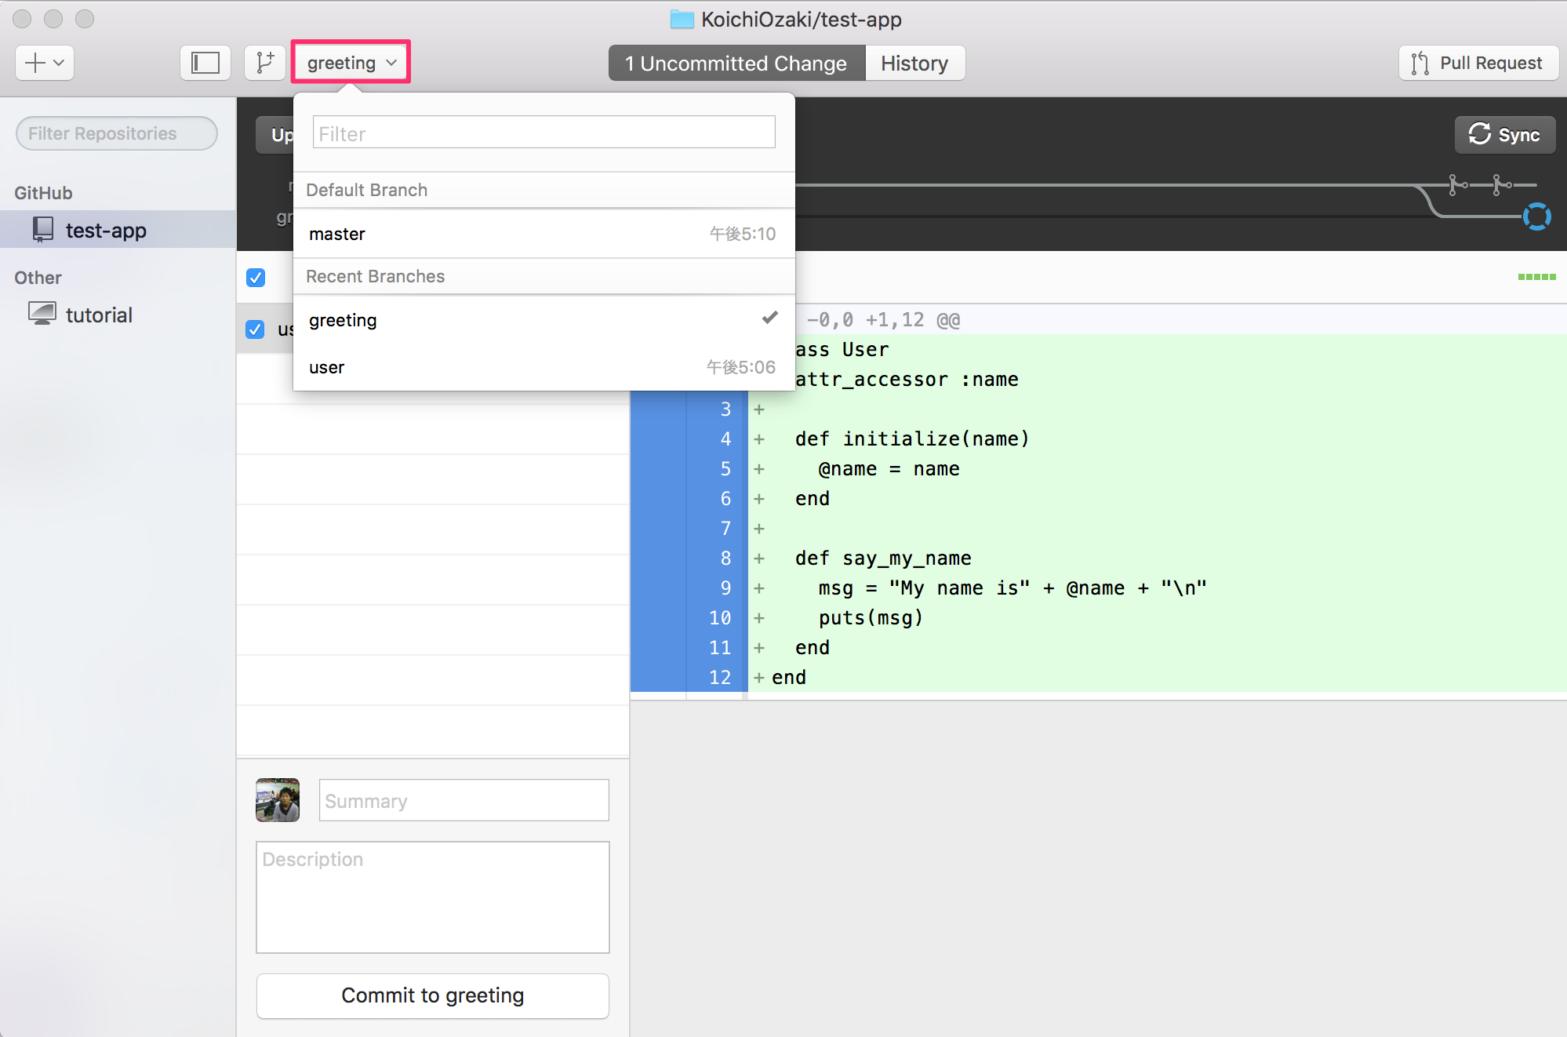This screenshot has height=1037, width=1567.
Task: Select the test-app repository
Action: click(x=118, y=230)
